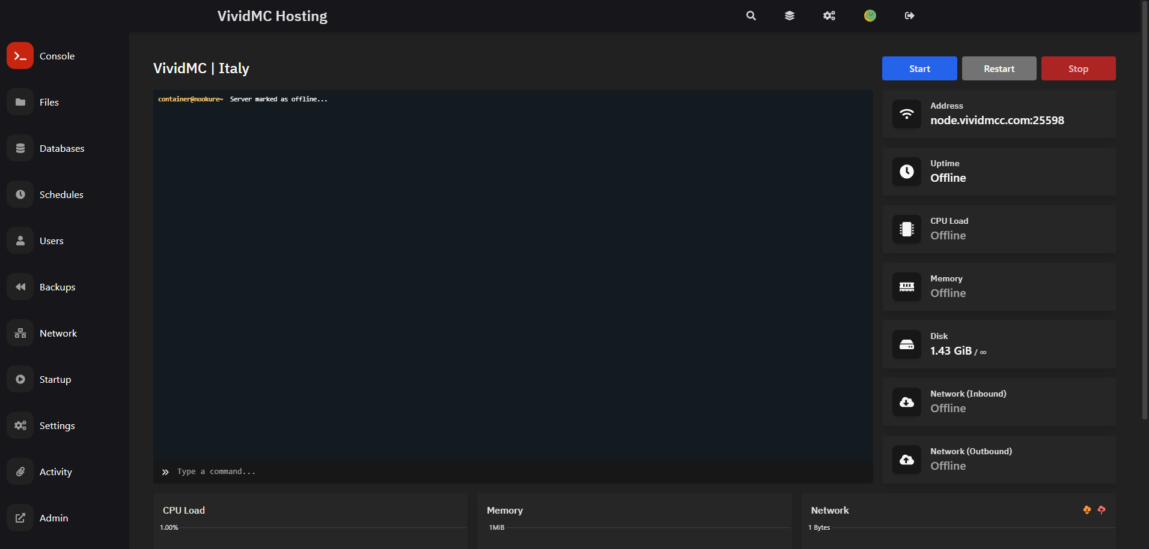The image size is (1149, 549).
Task: Click the Uptime Offline status text
Action: click(948, 178)
